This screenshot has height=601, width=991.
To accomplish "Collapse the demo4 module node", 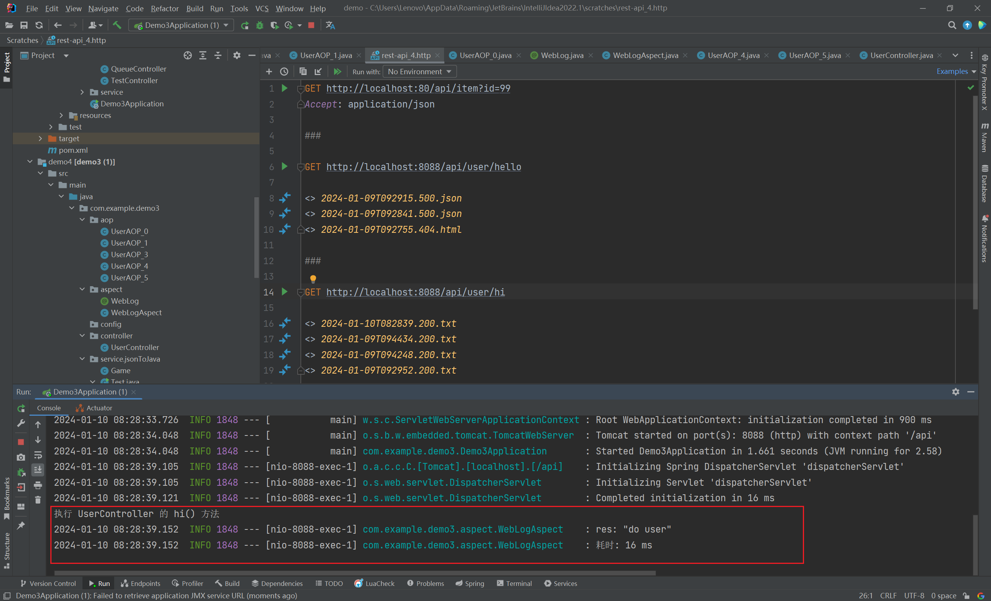I will (30, 162).
